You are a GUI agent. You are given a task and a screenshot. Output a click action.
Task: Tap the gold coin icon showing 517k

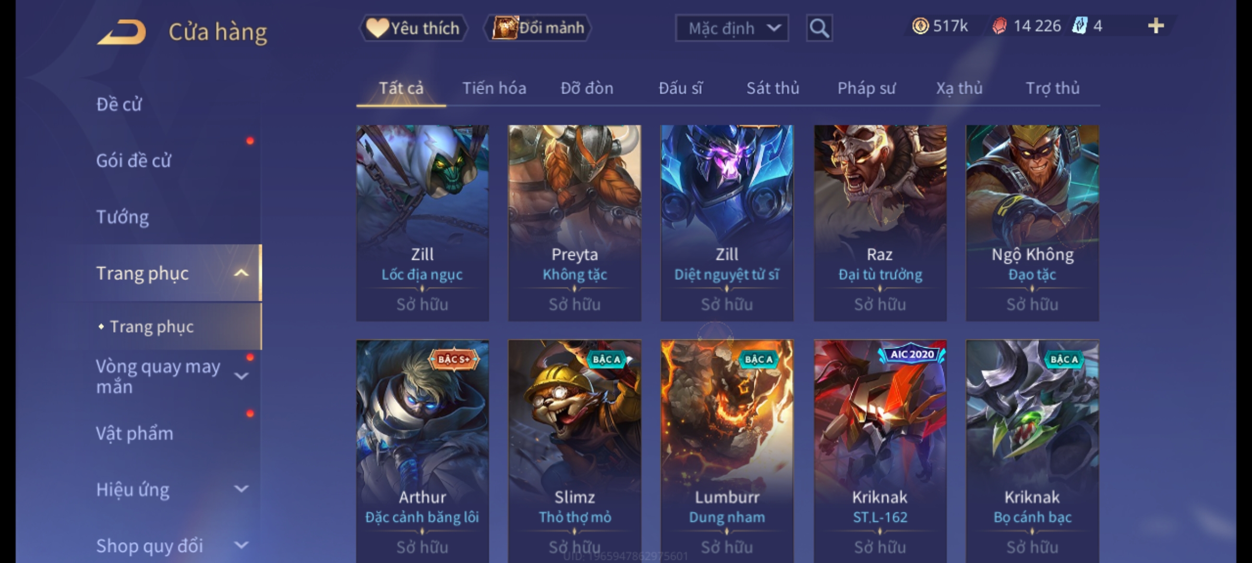920,26
